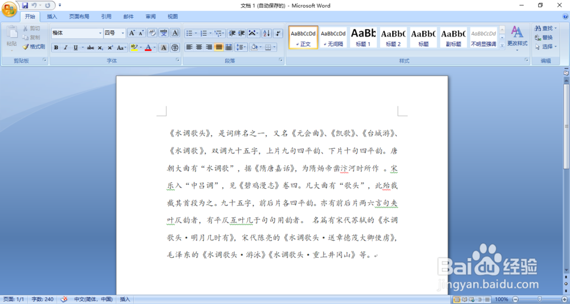The height and width of the screenshot is (304, 570).
Task: Clear formatting with the eraser icon
Action: click(152, 33)
